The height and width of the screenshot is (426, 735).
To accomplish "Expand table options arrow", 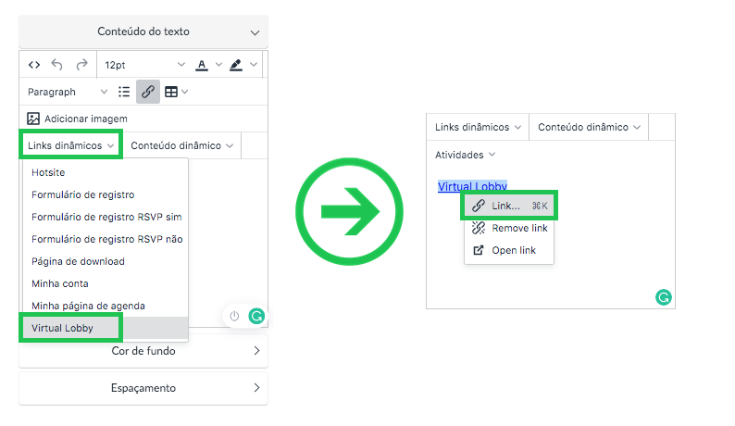I will [x=185, y=92].
